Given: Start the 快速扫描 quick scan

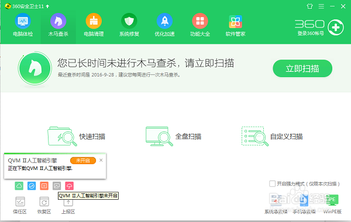Looking at the screenshot, I should click(x=76, y=136).
